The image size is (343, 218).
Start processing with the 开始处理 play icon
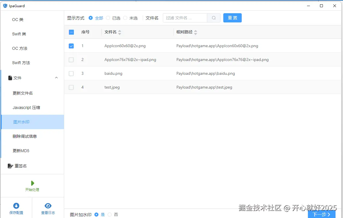pos(32,183)
